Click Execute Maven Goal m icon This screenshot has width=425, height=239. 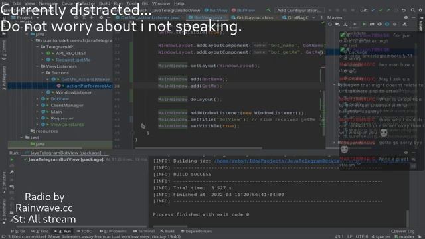[x=372, y=24]
